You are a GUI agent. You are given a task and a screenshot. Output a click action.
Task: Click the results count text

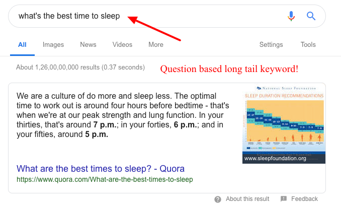coord(80,67)
